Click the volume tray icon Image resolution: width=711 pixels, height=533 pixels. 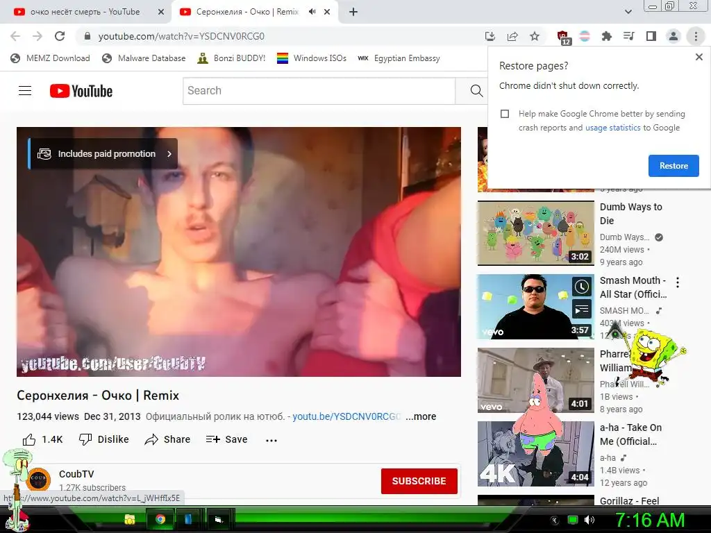589,520
